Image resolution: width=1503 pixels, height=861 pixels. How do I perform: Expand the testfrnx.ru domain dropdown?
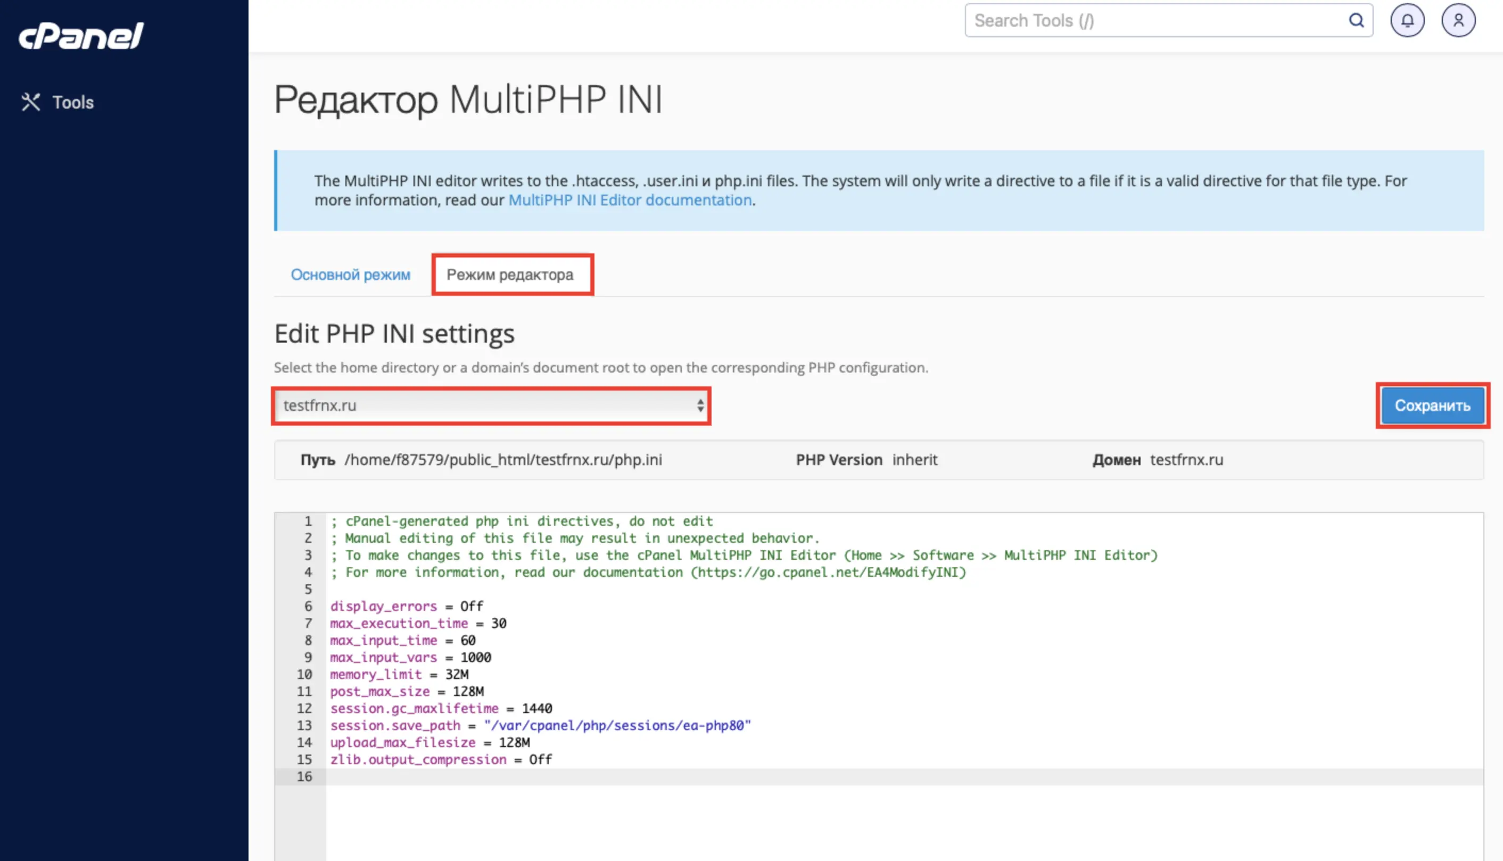[x=491, y=405]
